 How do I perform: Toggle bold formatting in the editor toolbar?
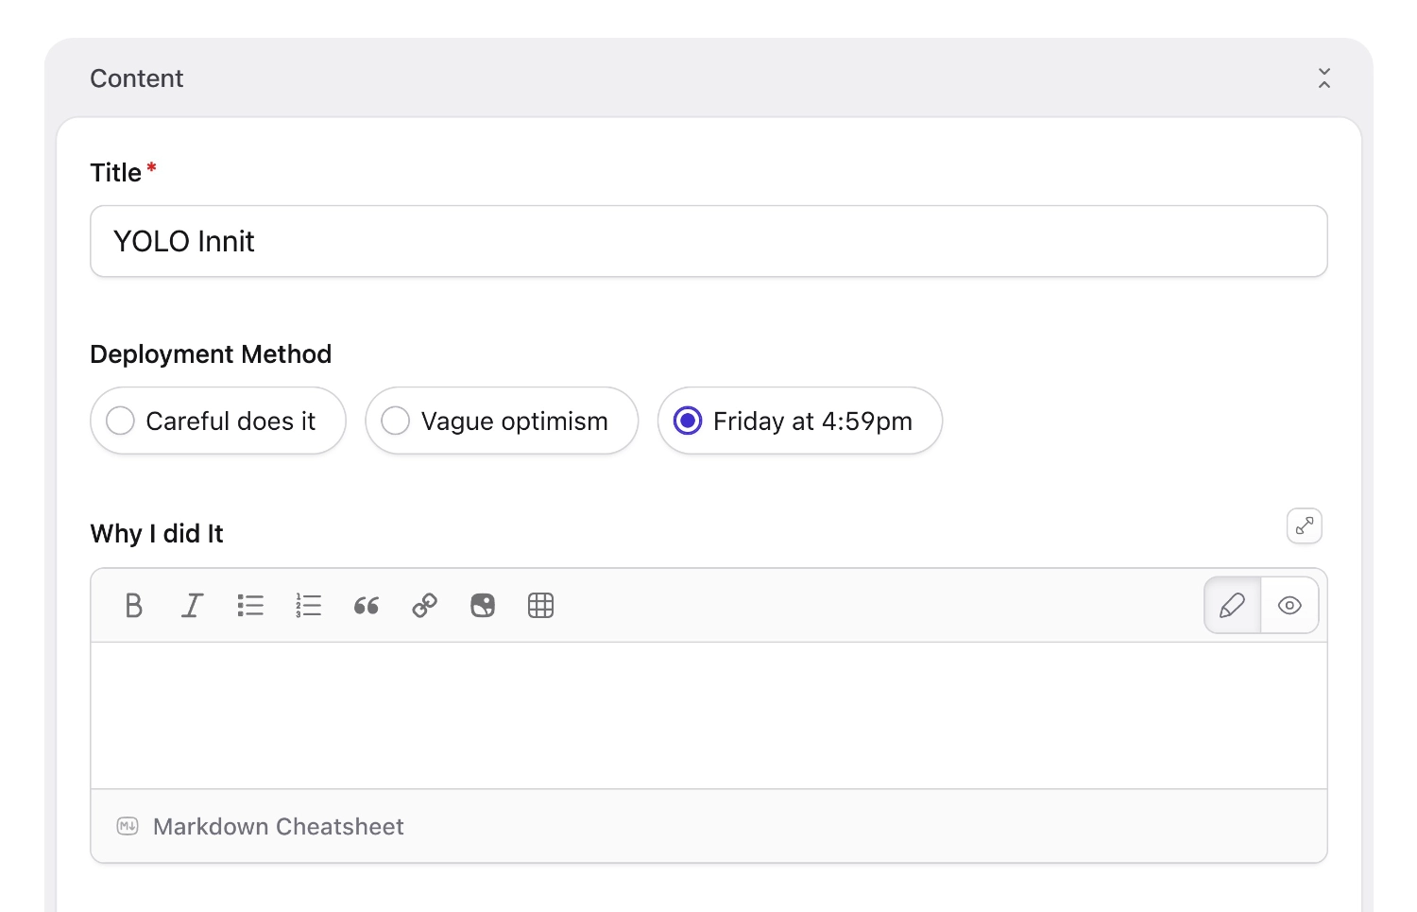pos(134,605)
